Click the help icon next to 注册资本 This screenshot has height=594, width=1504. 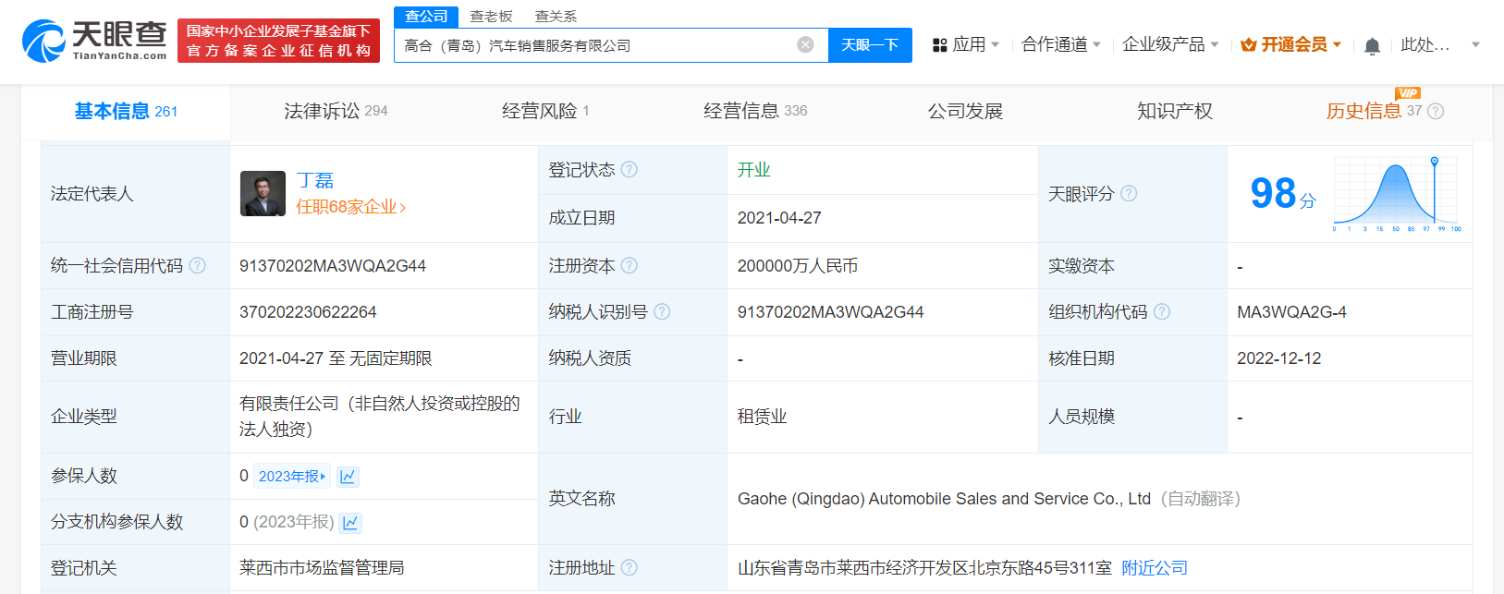(630, 265)
